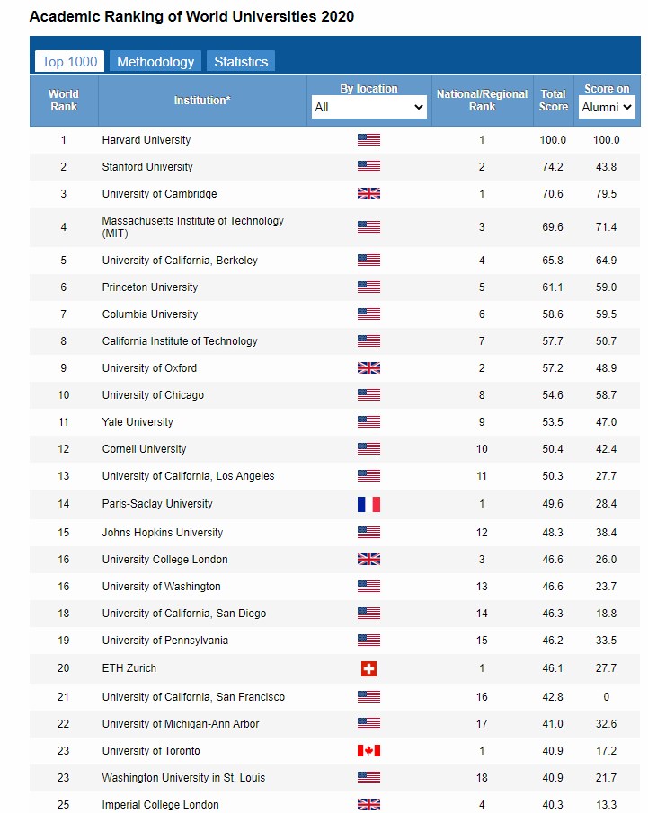Click the UK flag next to University of Cambridge
The height and width of the screenshot is (813, 648).
(368, 194)
